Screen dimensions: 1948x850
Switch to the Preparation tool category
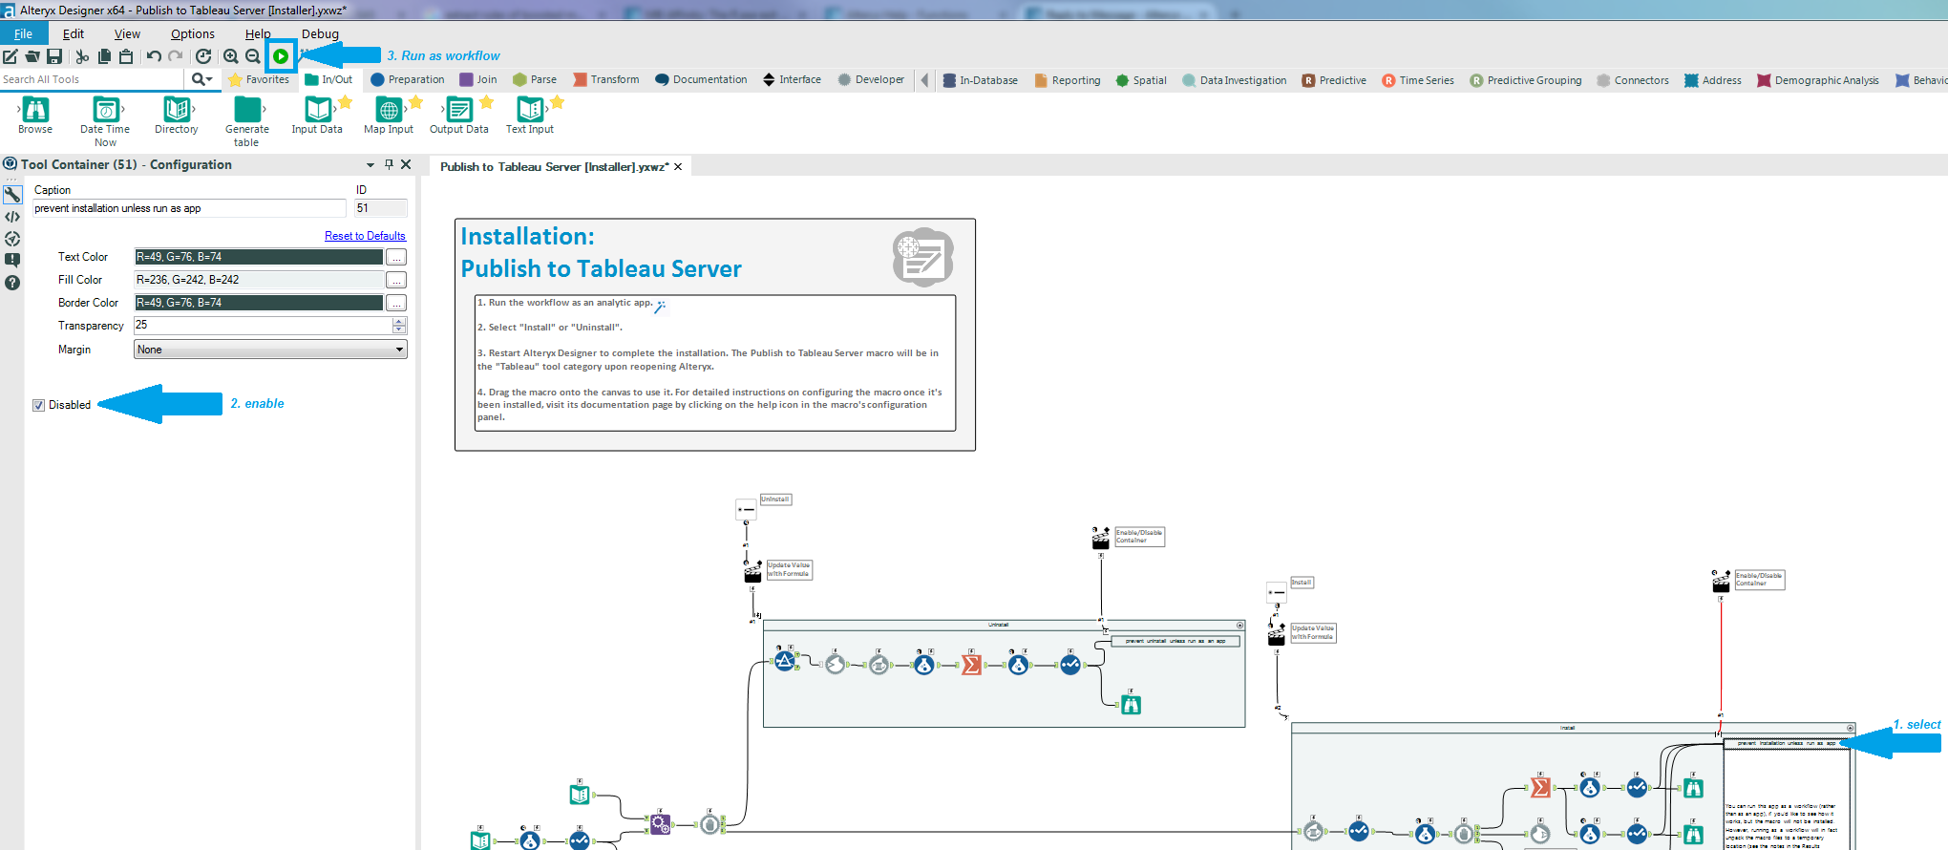(408, 80)
